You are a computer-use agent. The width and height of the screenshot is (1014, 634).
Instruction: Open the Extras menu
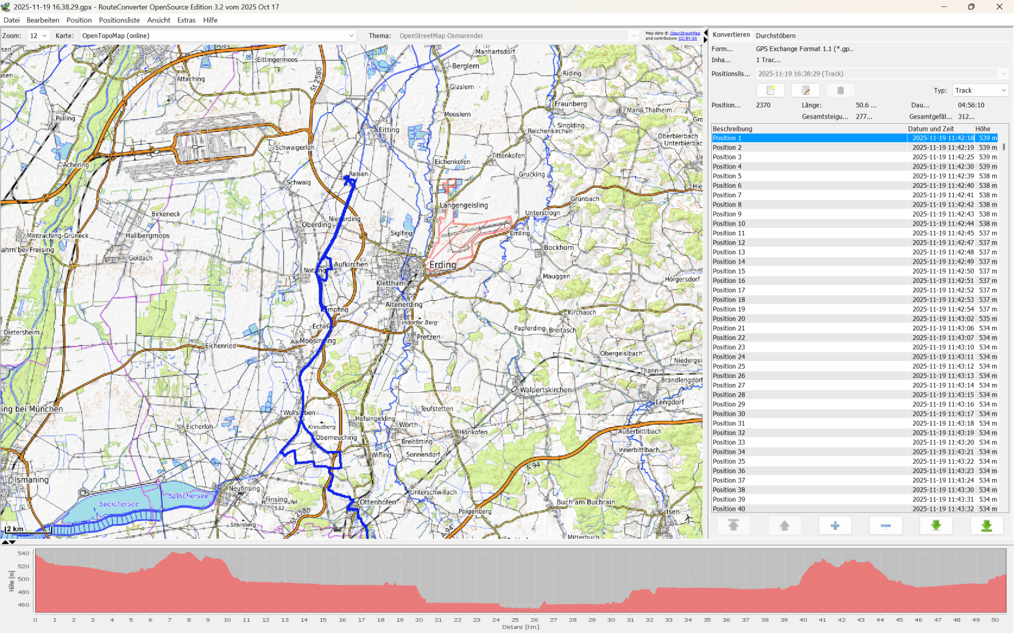pos(186,20)
